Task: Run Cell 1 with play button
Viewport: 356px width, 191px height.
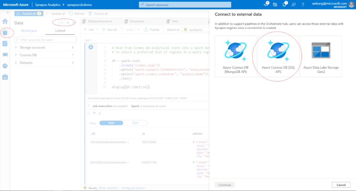Action: point(91,47)
